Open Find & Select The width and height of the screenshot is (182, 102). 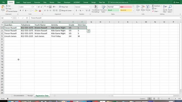[x=170, y=9]
